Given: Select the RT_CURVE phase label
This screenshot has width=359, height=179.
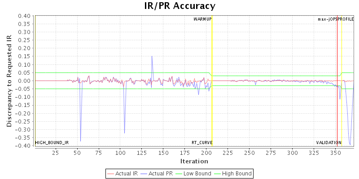Looking at the screenshot, I should coord(202,142).
